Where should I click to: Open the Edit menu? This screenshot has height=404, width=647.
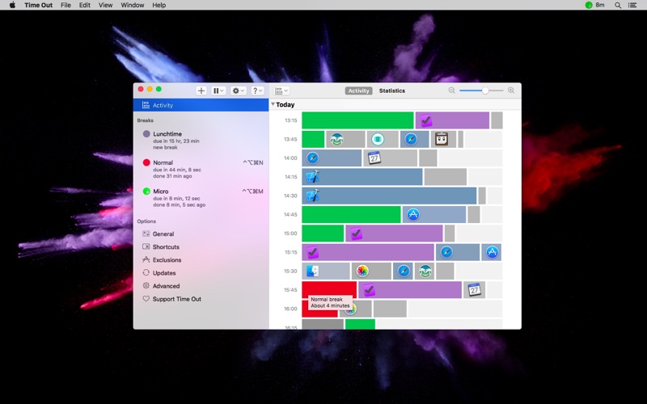(85, 5)
